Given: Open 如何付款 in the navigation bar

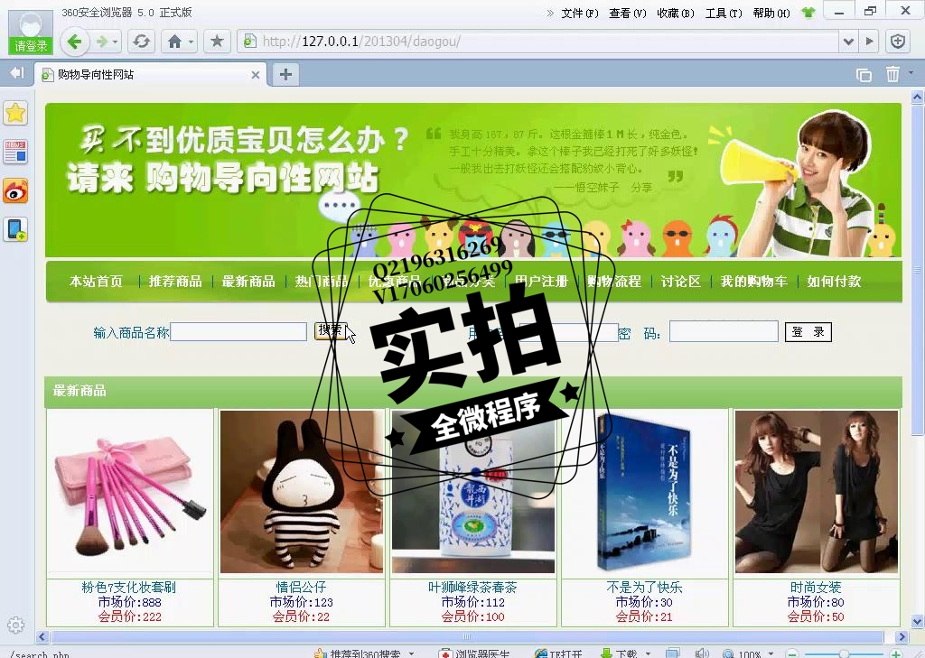Looking at the screenshot, I should (834, 282).
